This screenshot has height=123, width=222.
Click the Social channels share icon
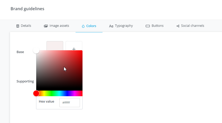tap(178, 26)
